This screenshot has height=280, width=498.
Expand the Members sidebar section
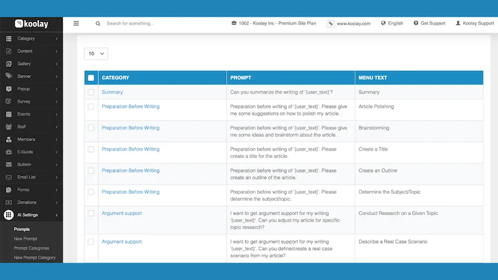click(x=31, y=139)
